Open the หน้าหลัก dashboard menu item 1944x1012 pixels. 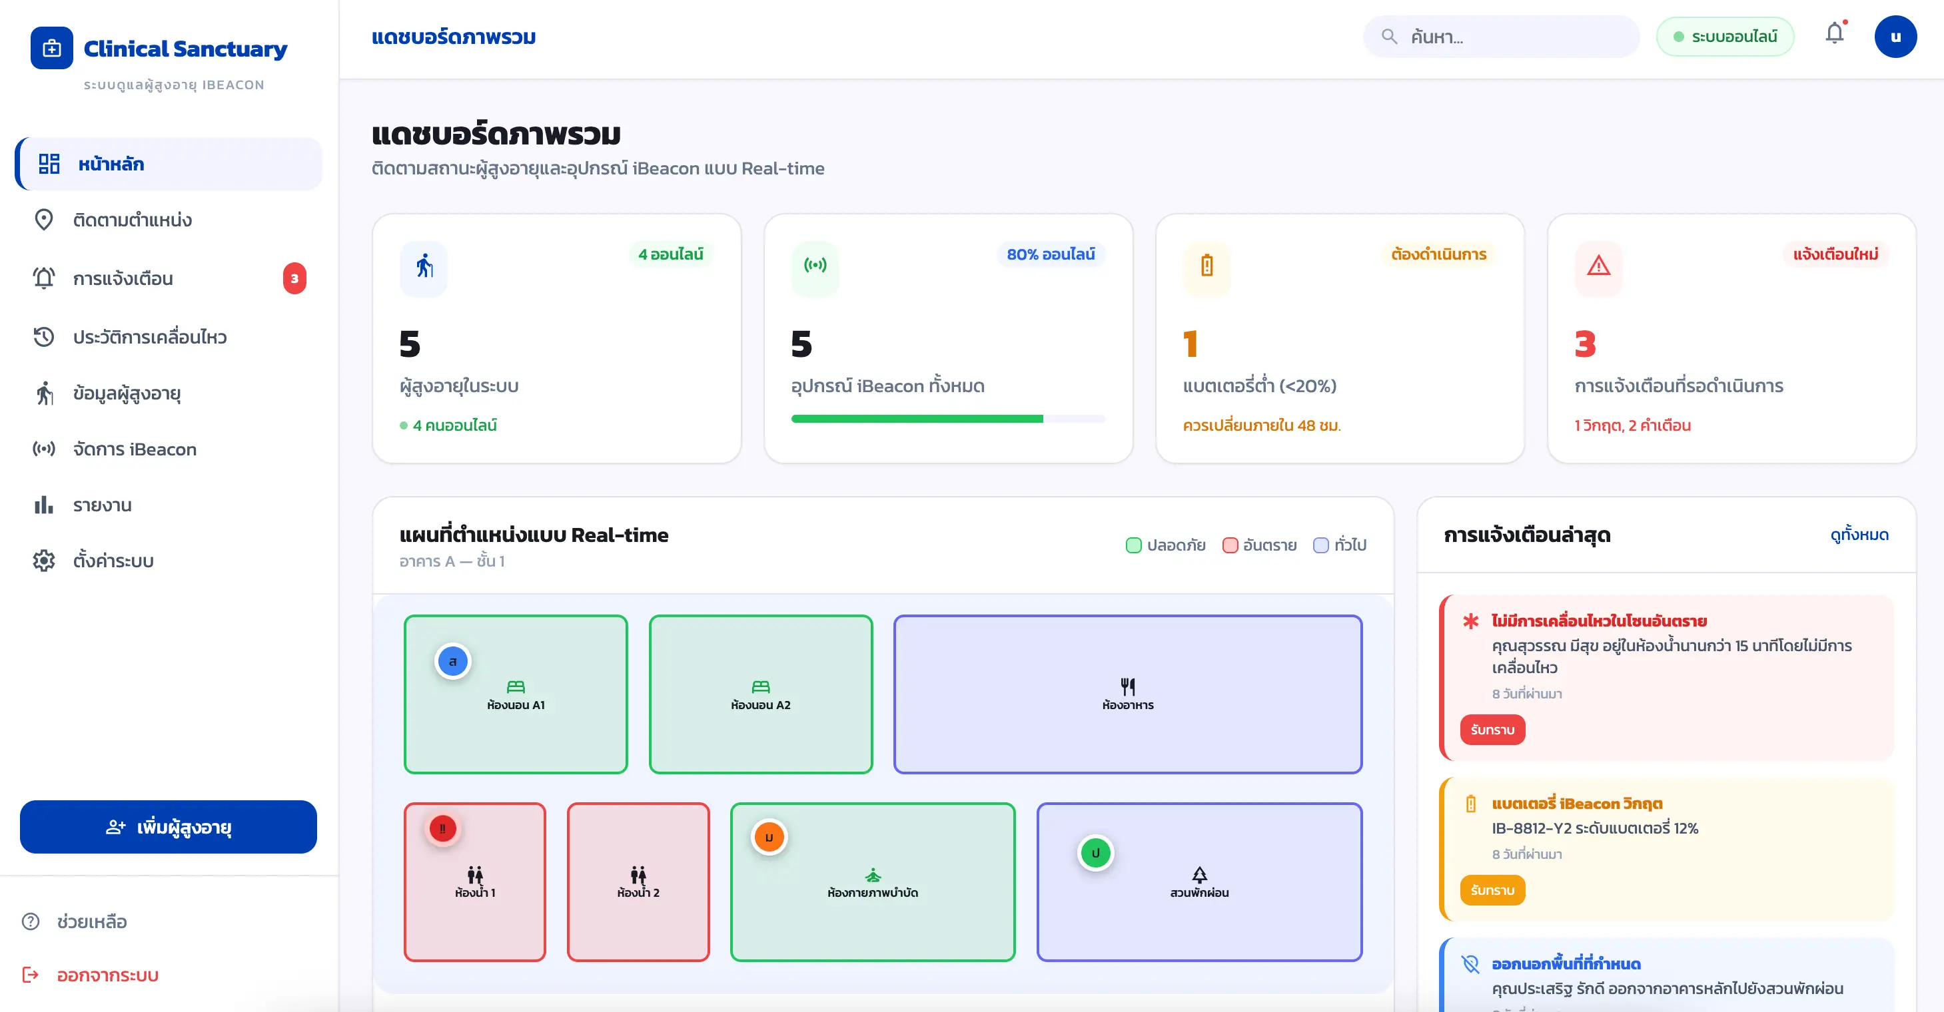[169, 164]
